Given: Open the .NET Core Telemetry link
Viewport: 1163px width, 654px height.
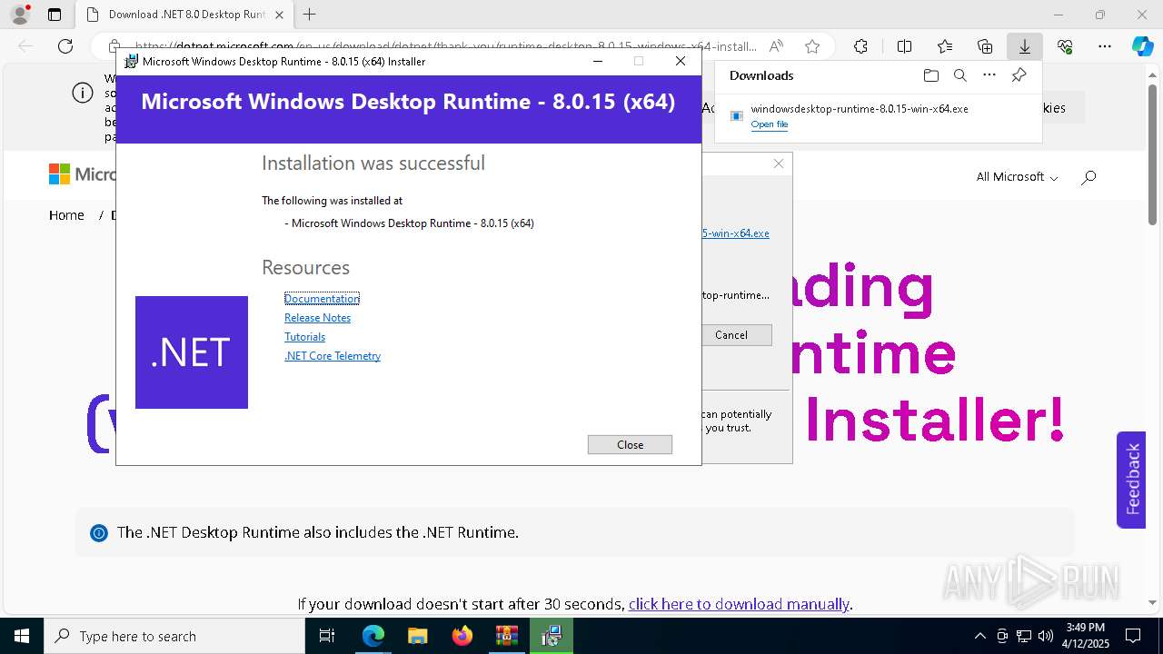Looking at the screenshot, I should 333,356.
